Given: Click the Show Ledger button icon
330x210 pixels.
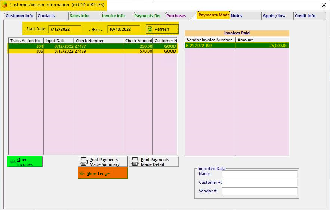Looking at the screenshot, I should [x=82, y=173].
